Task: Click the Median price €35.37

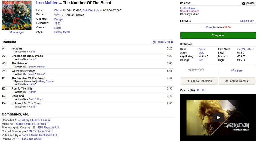Action: click(241, 56)
